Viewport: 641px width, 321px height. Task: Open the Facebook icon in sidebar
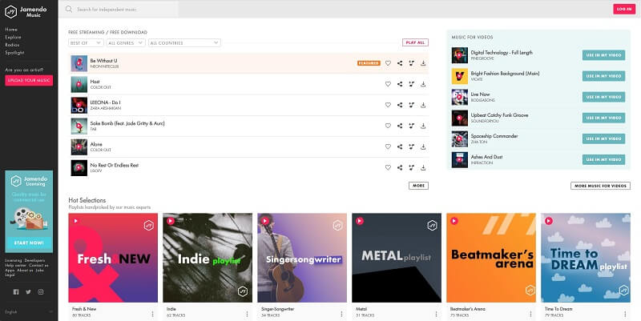(x=16, y=291)
